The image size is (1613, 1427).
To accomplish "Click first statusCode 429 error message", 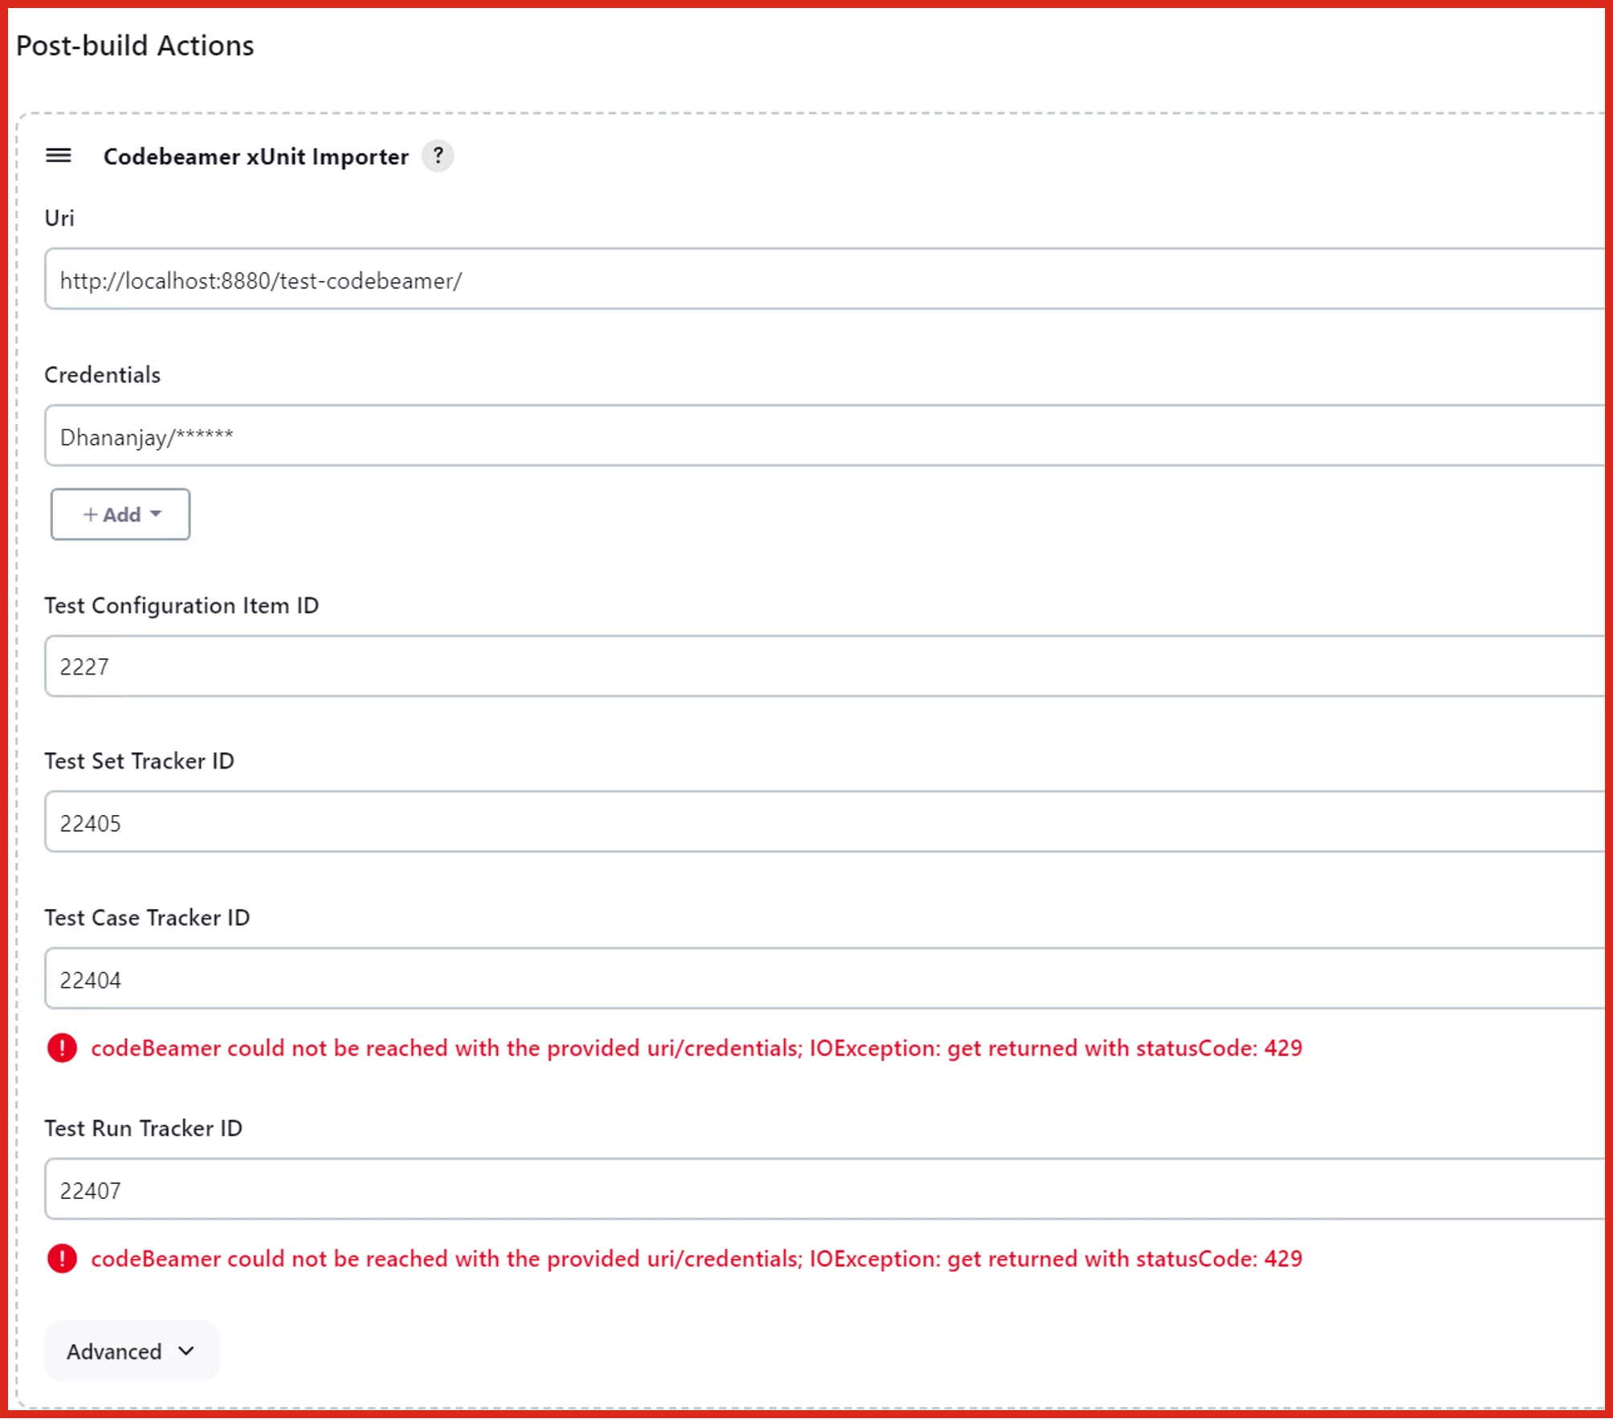I will [x=696, y=1048].
